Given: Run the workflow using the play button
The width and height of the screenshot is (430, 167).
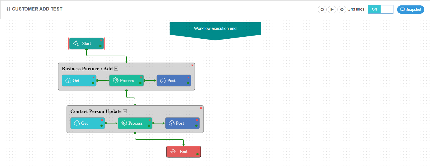Looking at the screenshot, I should [x=332, y=9].
